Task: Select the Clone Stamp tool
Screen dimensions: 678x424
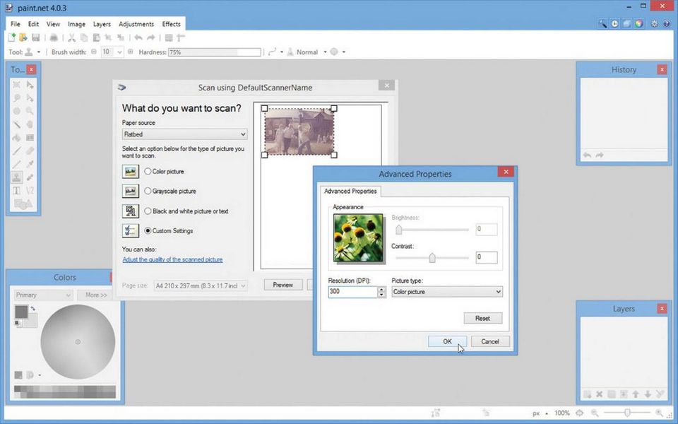Action: [17, 177]
